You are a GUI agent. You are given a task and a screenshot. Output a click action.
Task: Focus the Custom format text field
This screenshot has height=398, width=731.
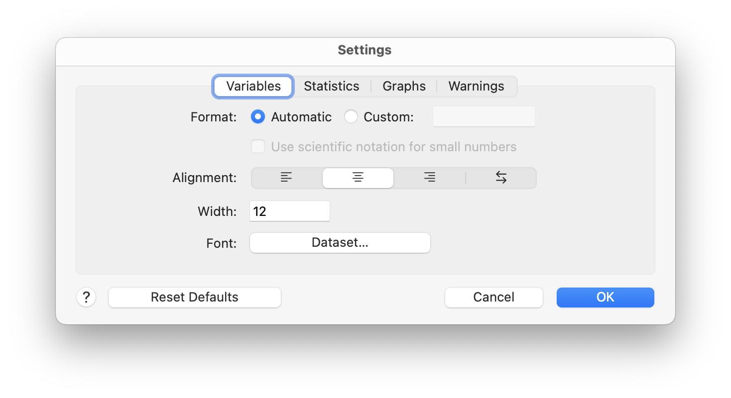click(484, 117)
